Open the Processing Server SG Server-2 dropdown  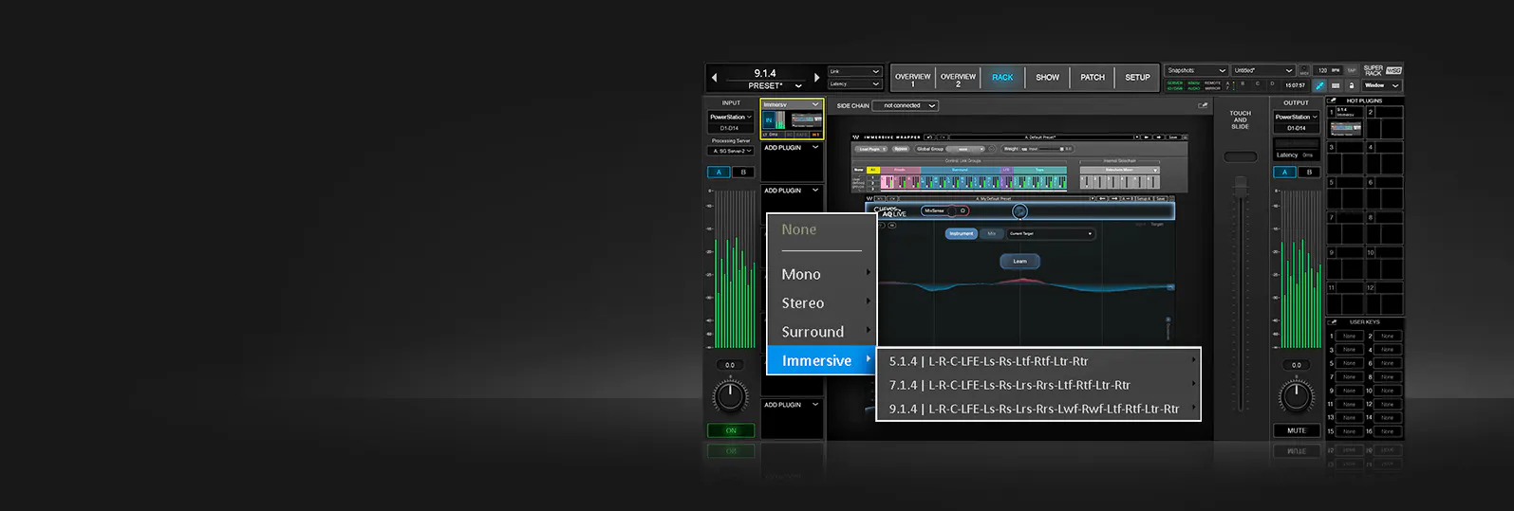731,151
